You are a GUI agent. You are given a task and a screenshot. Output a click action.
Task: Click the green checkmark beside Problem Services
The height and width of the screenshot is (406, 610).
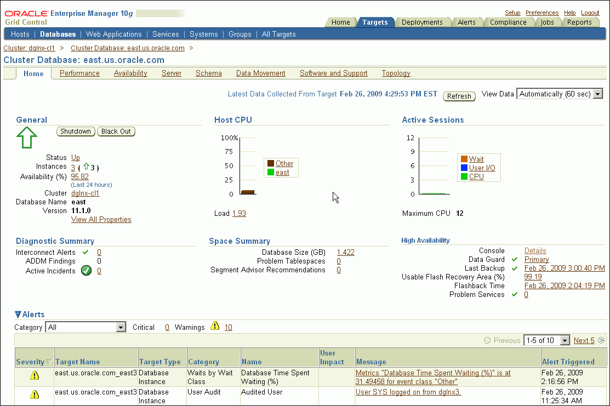[515, 294]
